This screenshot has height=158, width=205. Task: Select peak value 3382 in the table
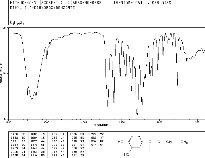click(14, 138)
